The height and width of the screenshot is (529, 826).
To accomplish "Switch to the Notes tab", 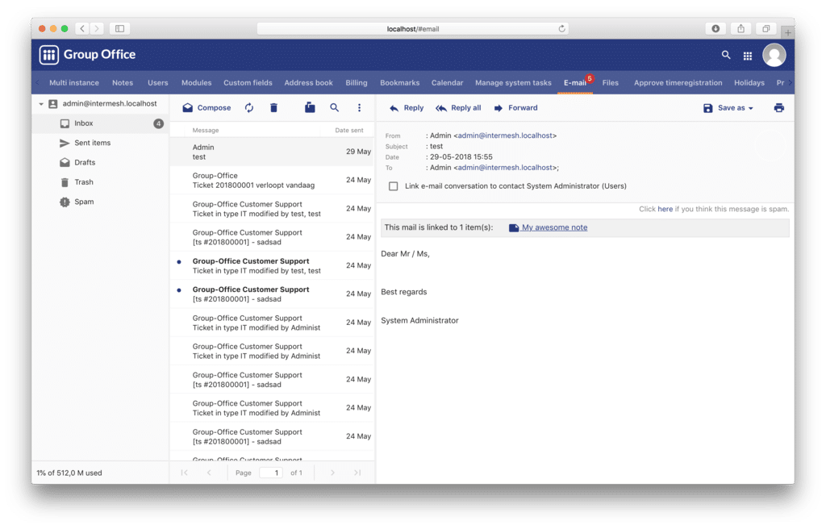I will (x=123, y=83).
